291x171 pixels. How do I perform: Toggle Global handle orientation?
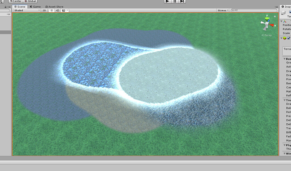click(30, 1)
